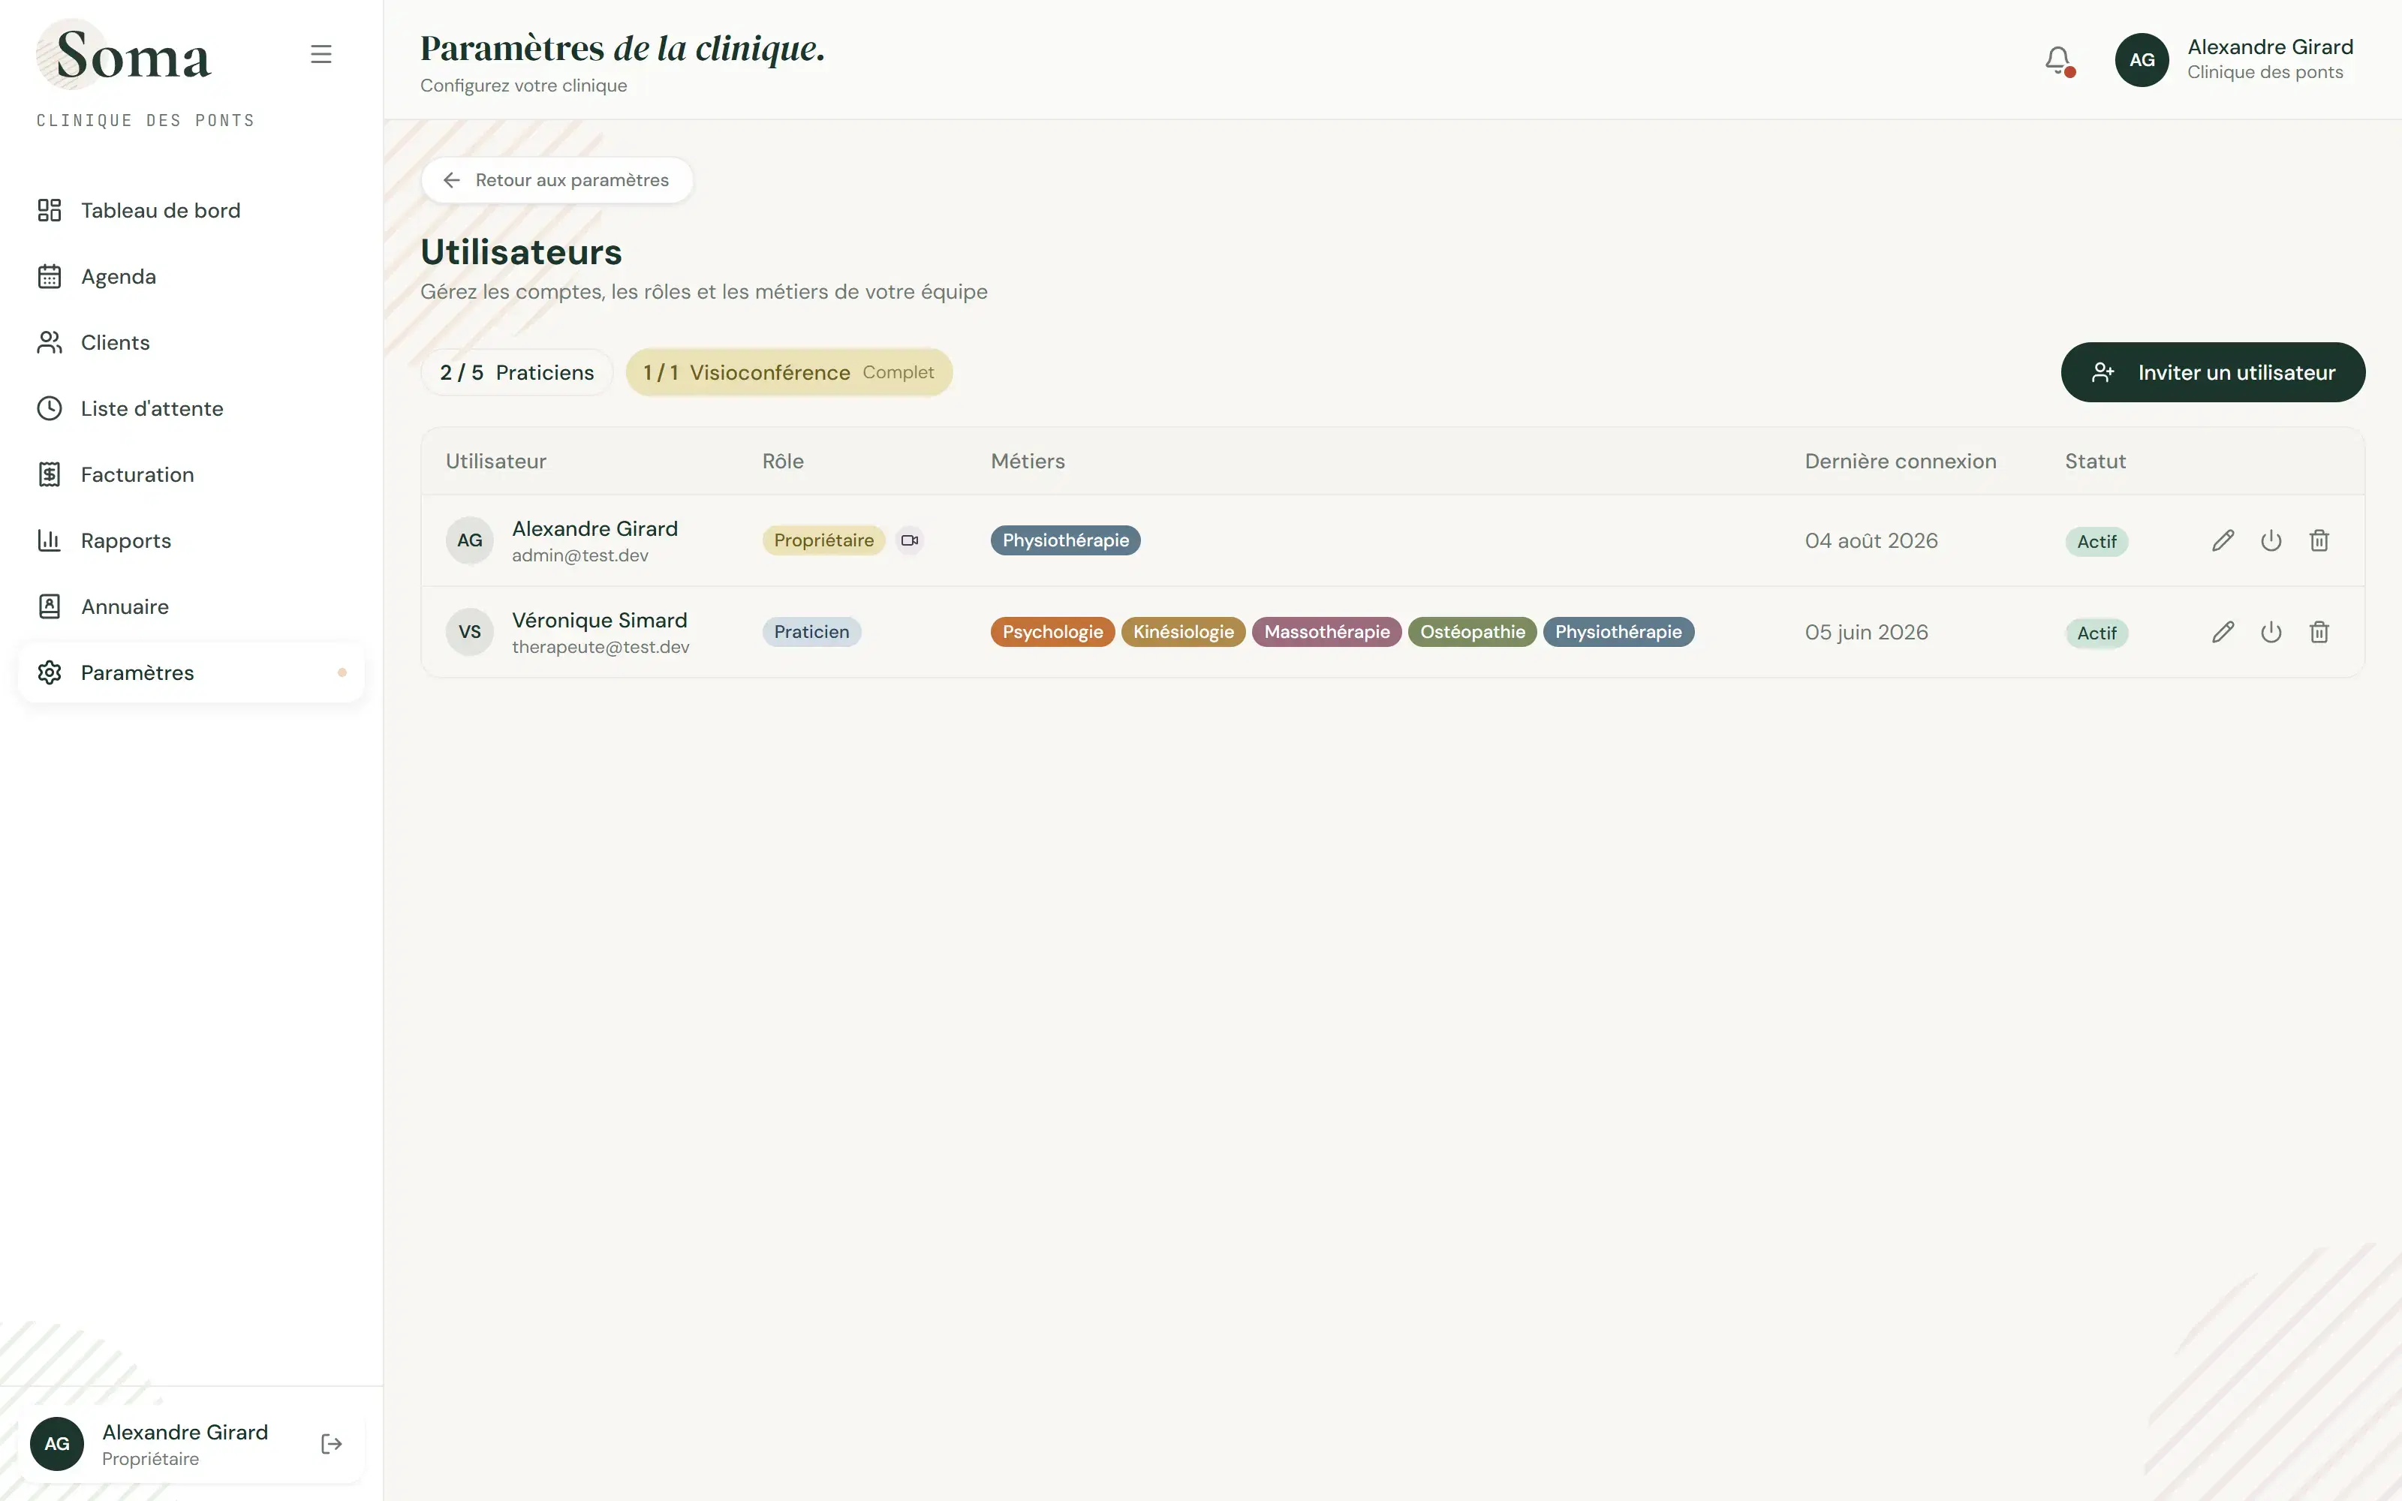Click the 2 / 5 Praticiens counter
The width and height of the screenshot is (2402, 1501).
coord(517,372)
